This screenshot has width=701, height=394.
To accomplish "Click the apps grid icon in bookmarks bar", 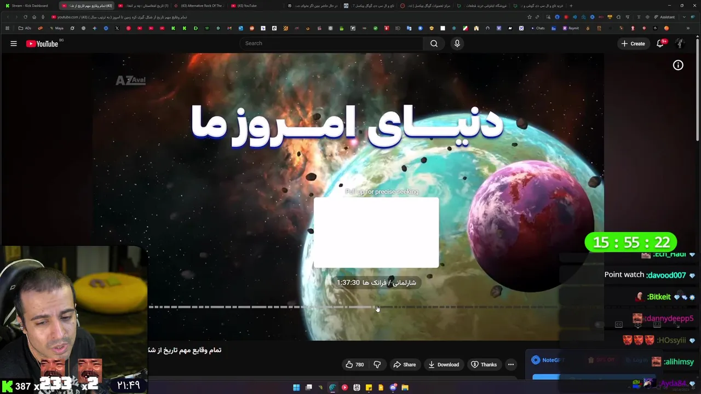I will pyautogui.click(x=8, y=28).
